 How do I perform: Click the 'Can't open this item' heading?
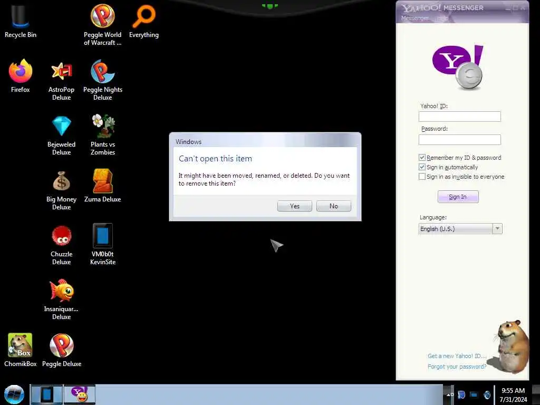point(215,159)
